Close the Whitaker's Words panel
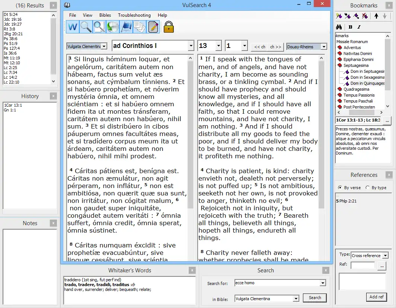The width and height of the screenshot is (396, 308). pyautogui.click(x=192, y=270)
